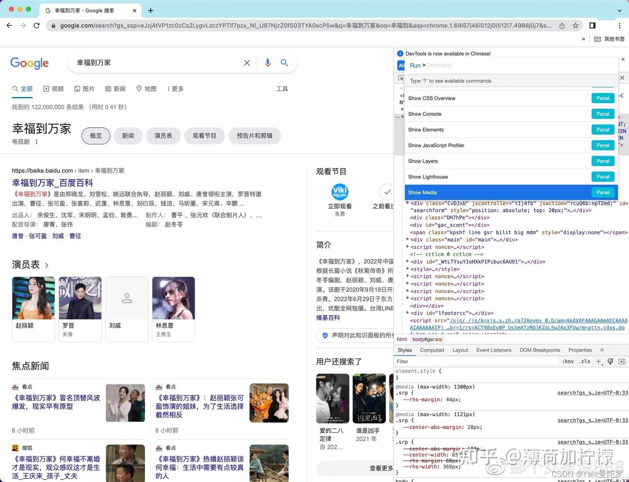
Task: Switch to the 新闻 results tab
Action: point(115,89)
